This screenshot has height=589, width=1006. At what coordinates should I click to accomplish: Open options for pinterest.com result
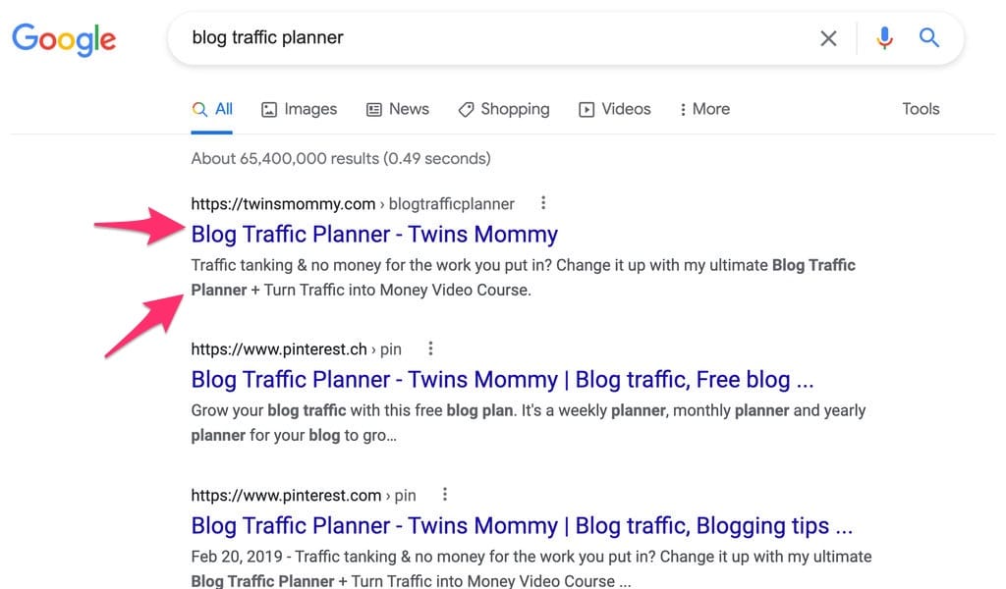click(x=445, y=495)
